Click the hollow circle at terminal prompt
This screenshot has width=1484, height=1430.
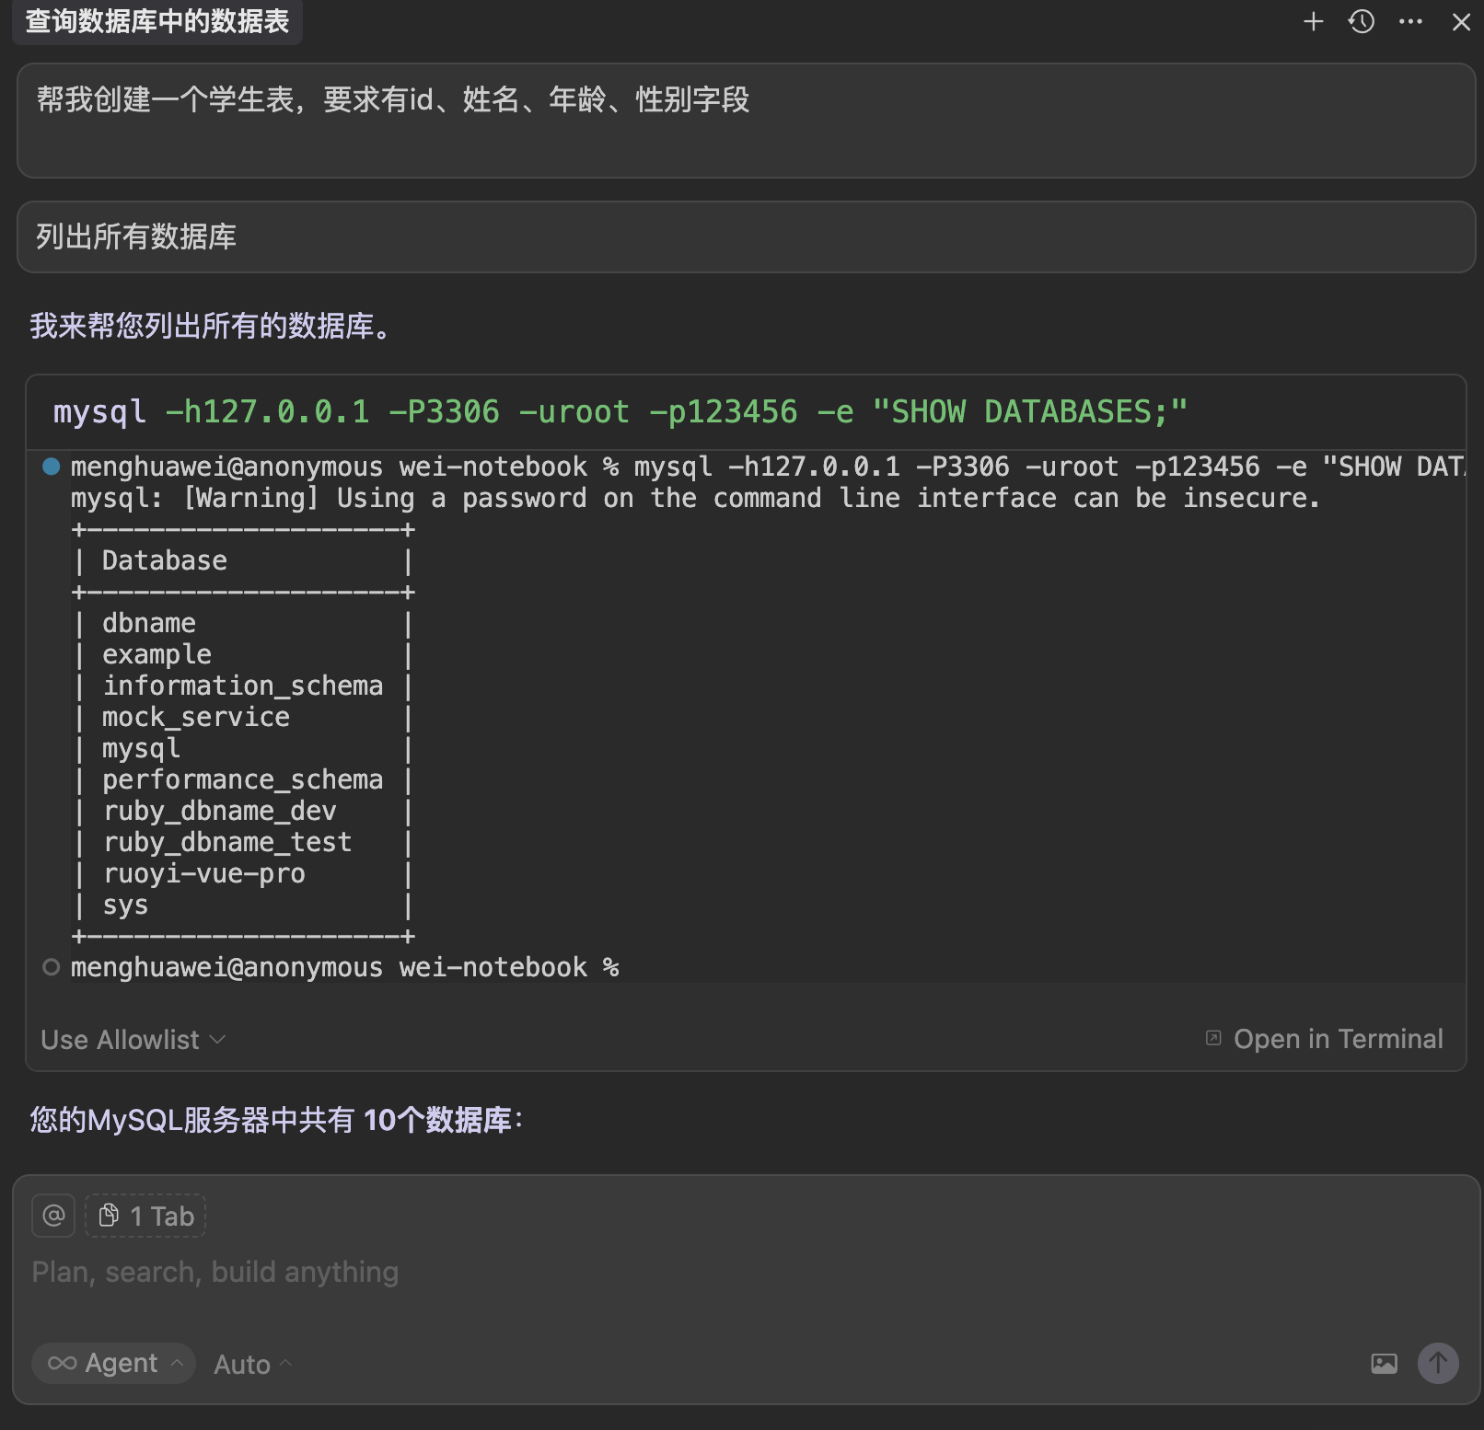52,967
